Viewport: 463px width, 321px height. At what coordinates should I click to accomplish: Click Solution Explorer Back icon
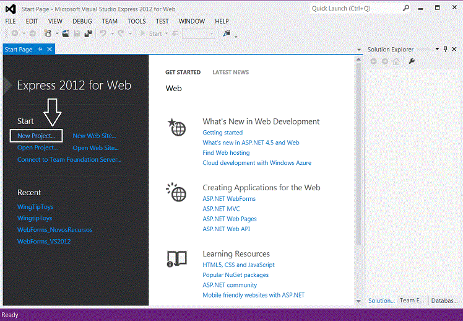click(373, 61)
